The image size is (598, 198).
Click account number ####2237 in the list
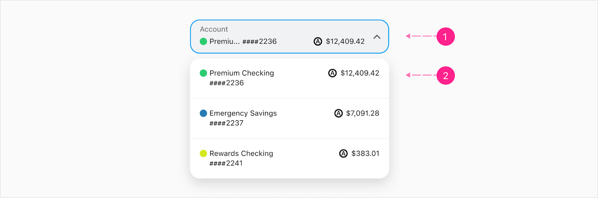click(x=226, y=123)
